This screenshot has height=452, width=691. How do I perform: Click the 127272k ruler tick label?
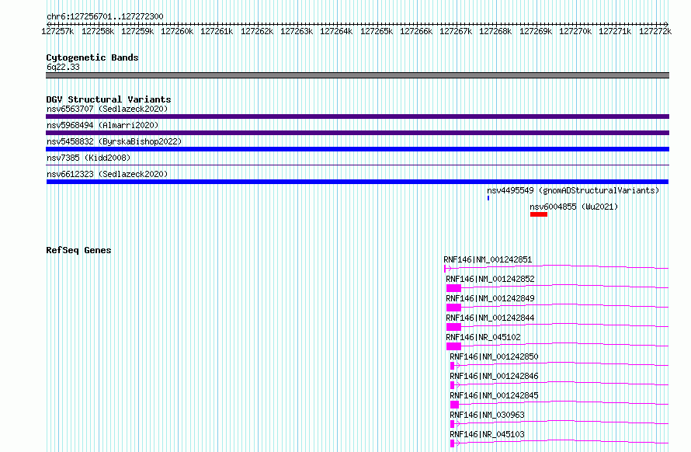pos(655,31)
